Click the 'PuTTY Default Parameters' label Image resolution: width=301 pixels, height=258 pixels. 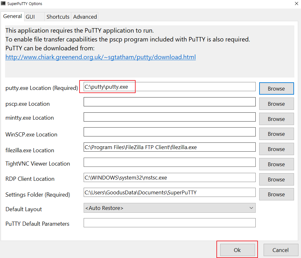point(37,224)
